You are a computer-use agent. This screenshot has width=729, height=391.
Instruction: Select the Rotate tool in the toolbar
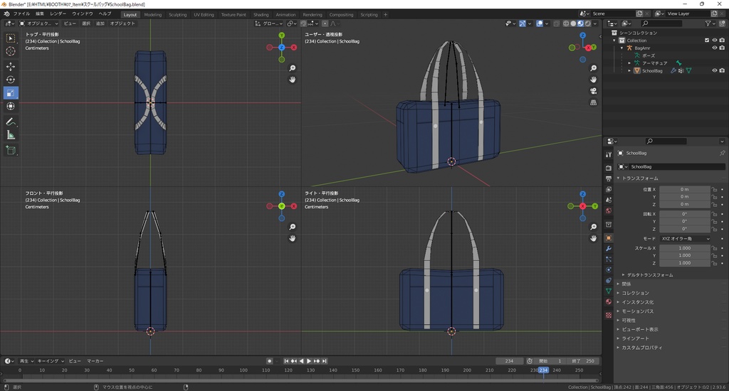point(11,80)
